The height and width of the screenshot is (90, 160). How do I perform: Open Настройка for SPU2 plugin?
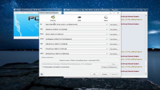(114, 34)
